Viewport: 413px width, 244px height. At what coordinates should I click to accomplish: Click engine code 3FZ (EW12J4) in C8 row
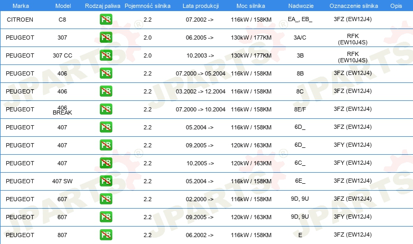click(353, 19)
